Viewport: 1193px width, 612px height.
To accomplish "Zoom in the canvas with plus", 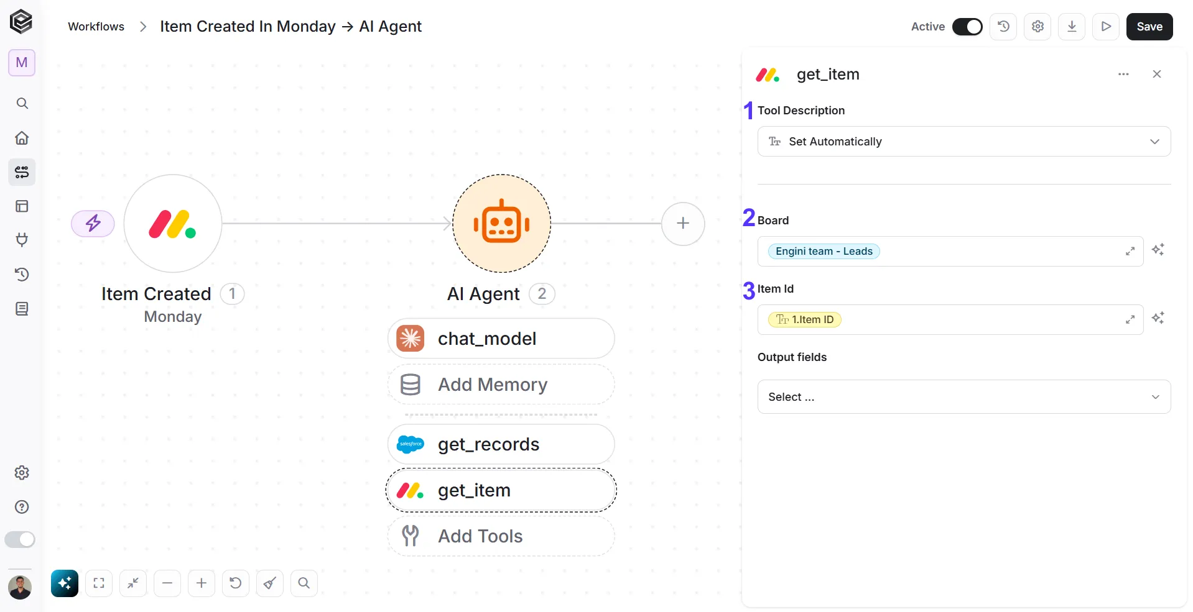I will [x=202, y=583].
